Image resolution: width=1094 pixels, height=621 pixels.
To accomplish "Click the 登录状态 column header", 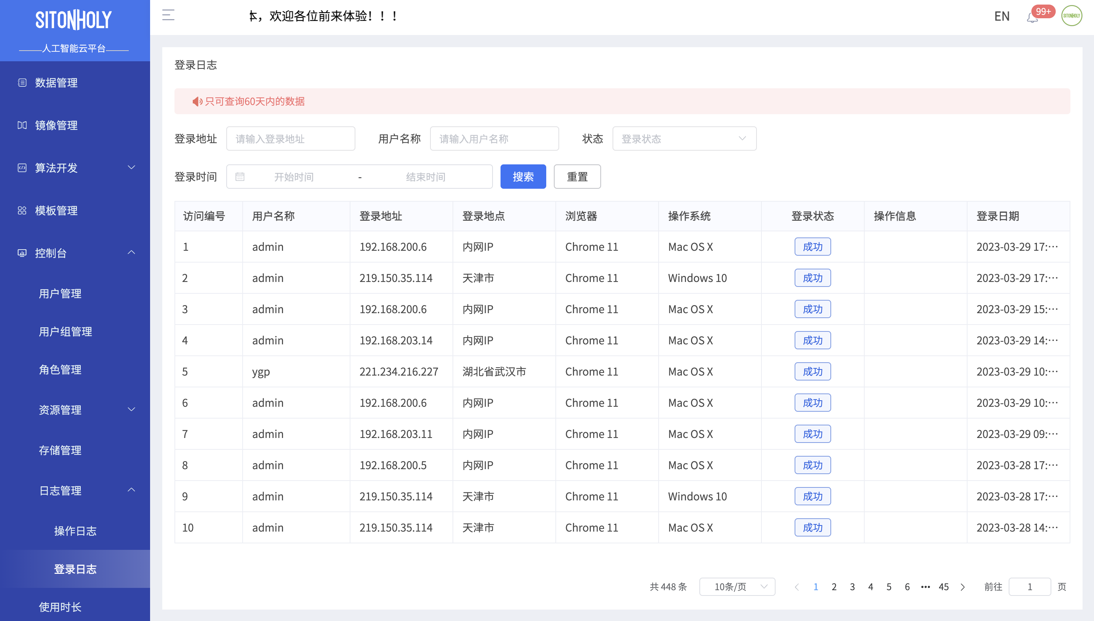I will pyautogui.click(x=813, y=216).
